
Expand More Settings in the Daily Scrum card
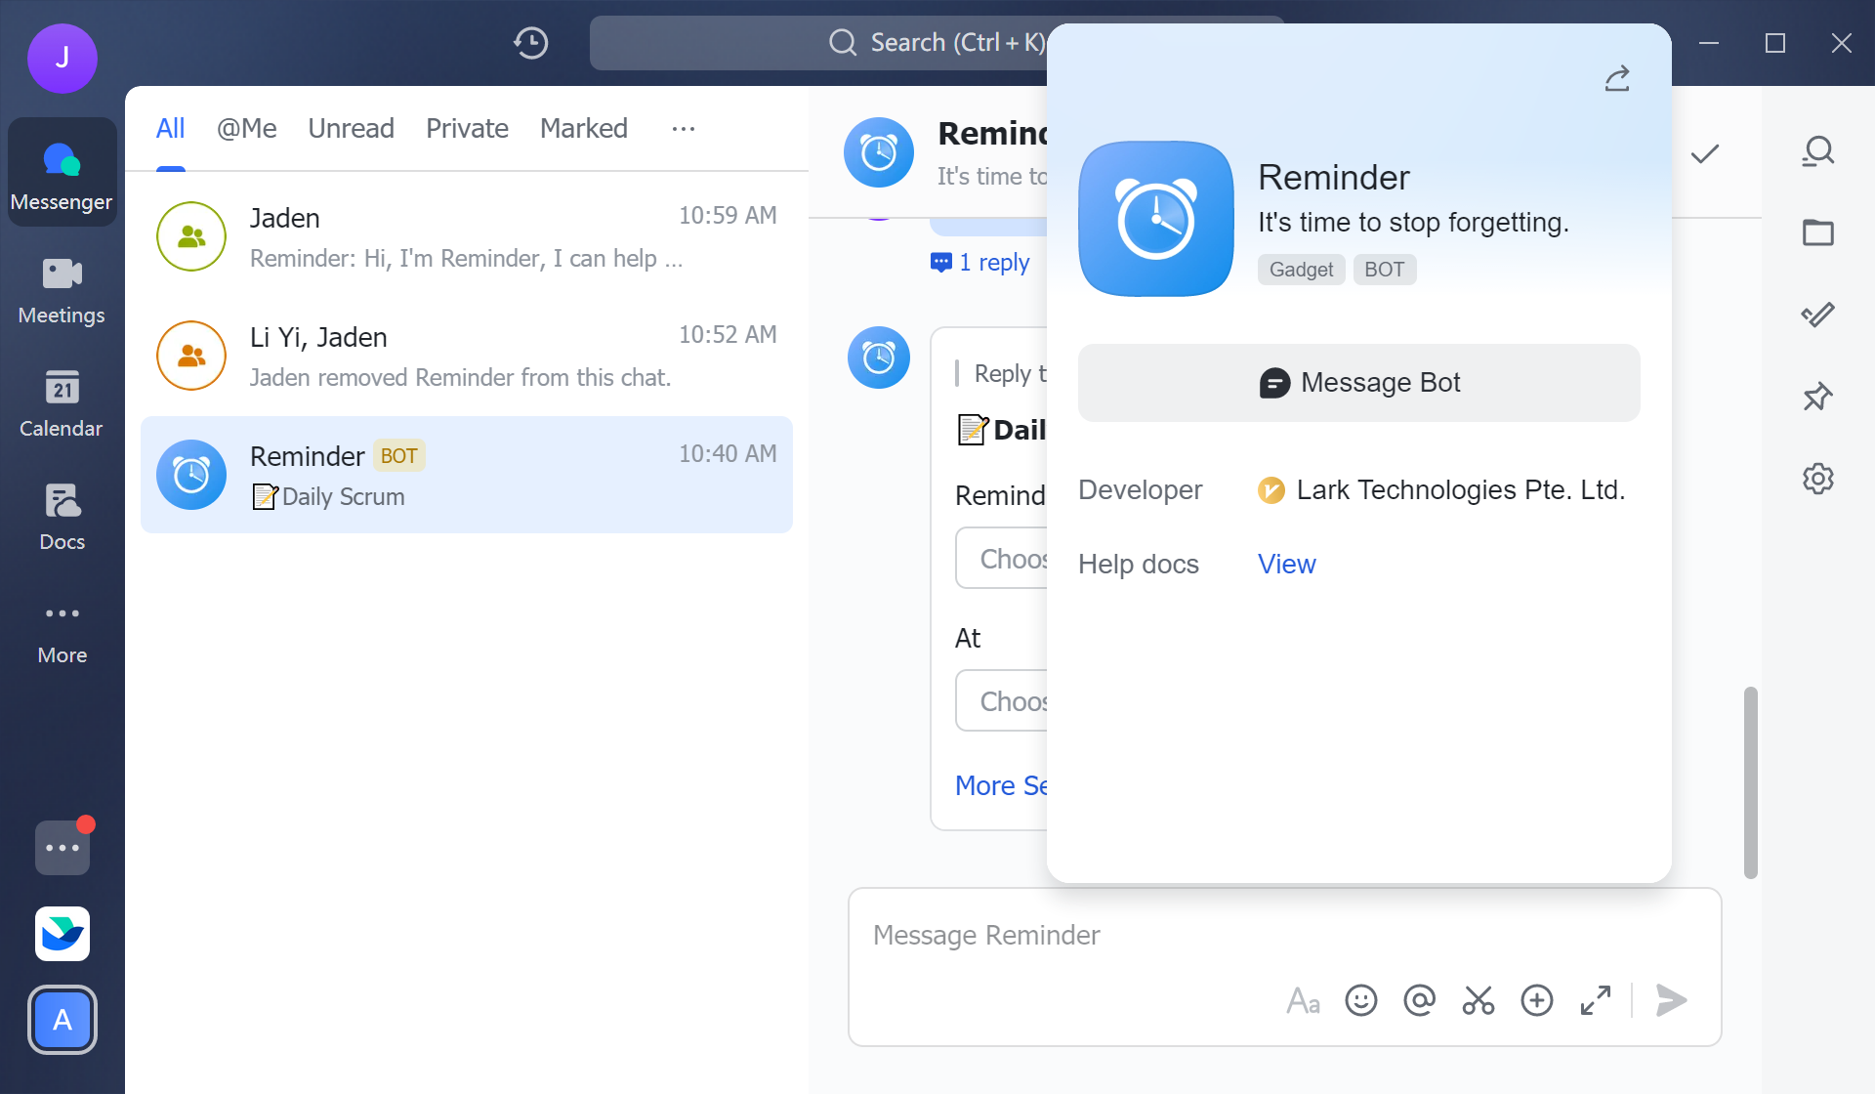(1001, 785)
